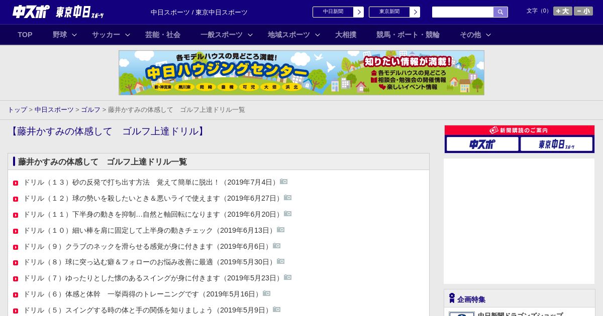This screenshot has width=603, height=316.
Task: Expand the chevron beside 一般スポーツ
Action: point(250,35)
